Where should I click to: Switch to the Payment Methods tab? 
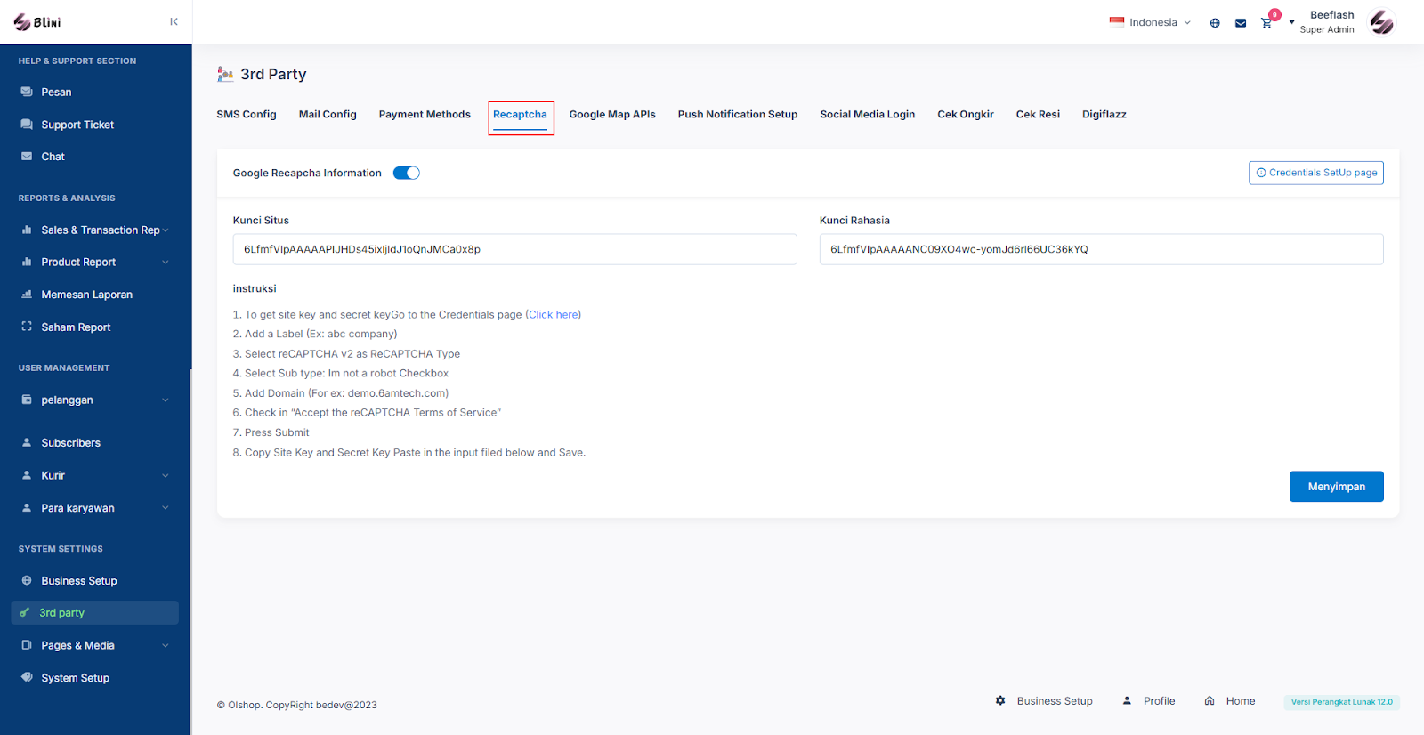(x=425, y=115)
